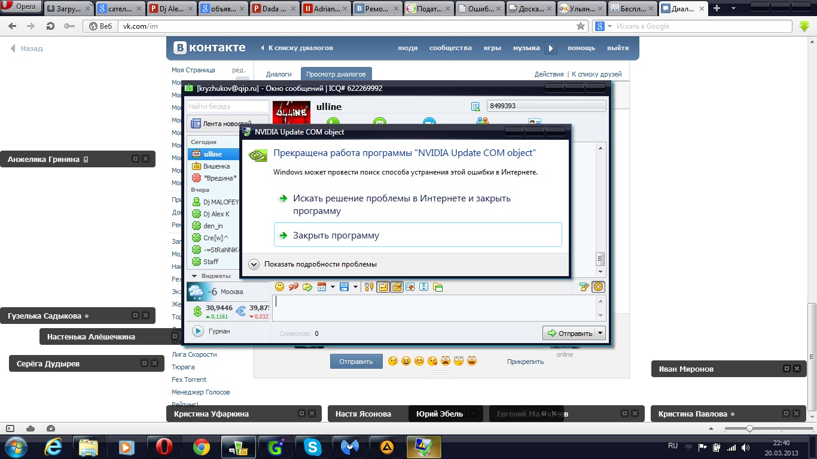Open the smiley picker in QIP toolbar
This screenshot has height=459, width=817.
click(x=279, y=287)
